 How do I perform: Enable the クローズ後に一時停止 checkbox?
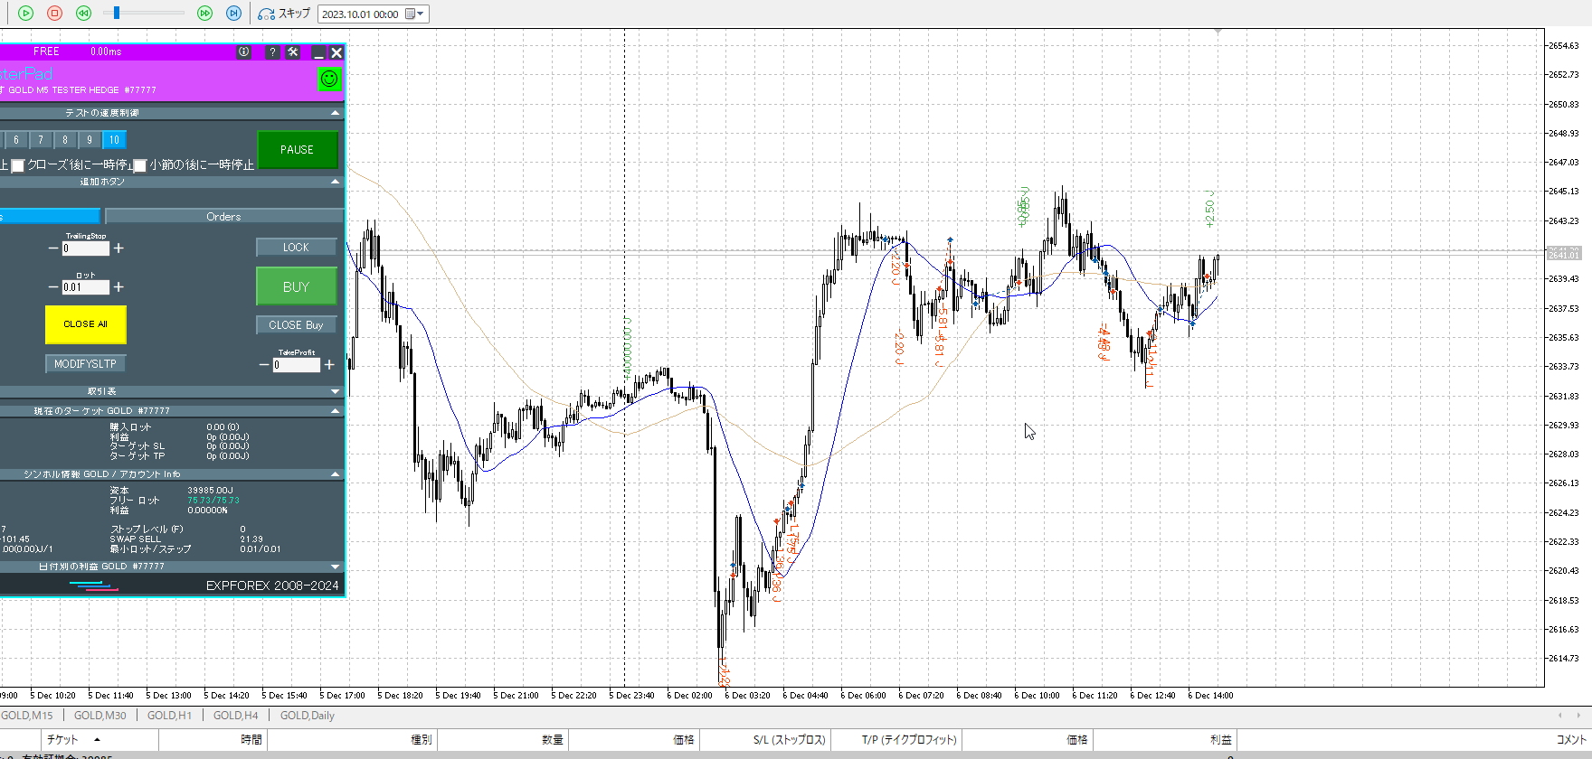17,166
